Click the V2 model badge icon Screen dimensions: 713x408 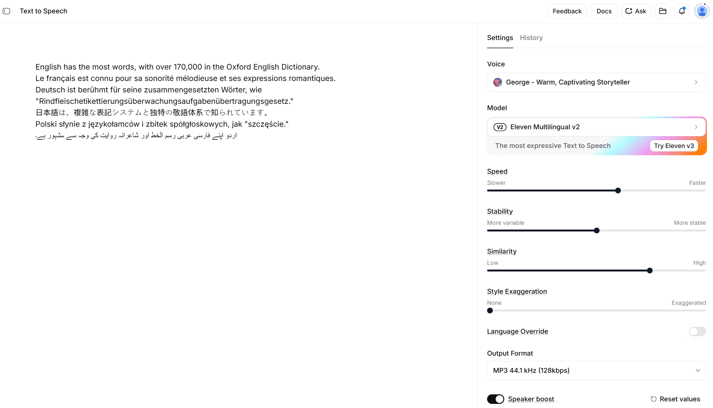tap(500, 127)
